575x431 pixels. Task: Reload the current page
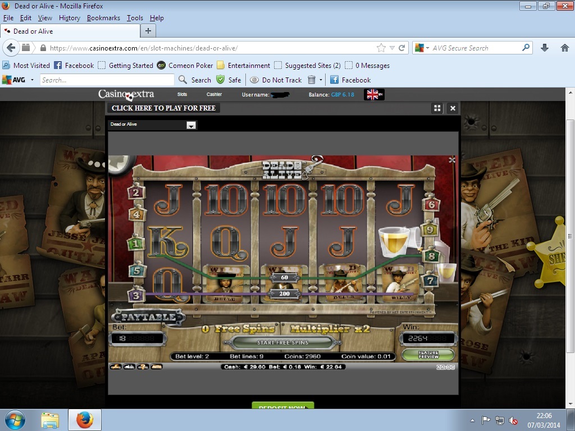[x=402, y=48]
